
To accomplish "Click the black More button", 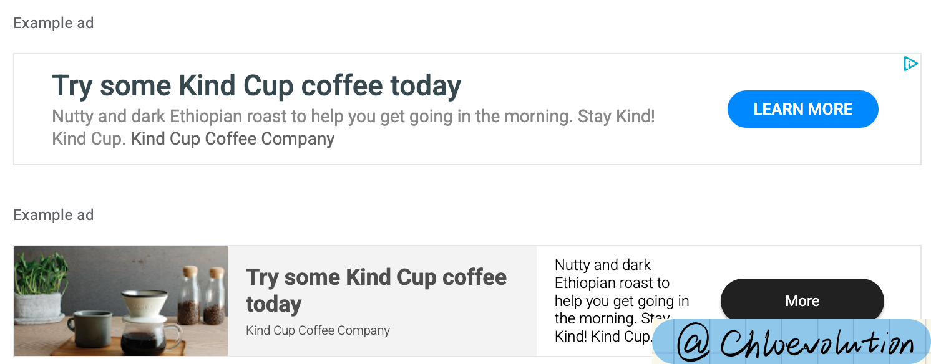I will point(802,301).
